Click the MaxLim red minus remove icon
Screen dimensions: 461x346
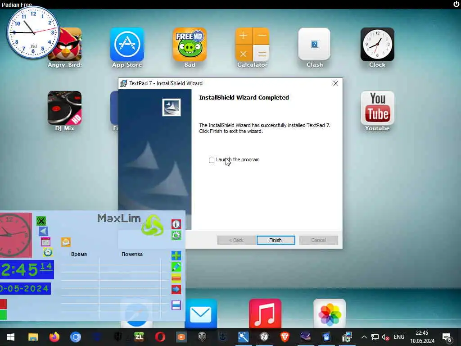(176, 278)
